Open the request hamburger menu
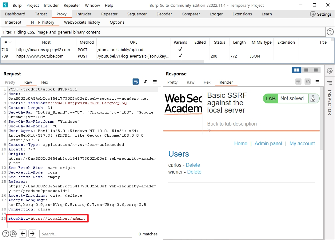Image resolution: width=335 pixels, height=240 pixels. [155, 82]
